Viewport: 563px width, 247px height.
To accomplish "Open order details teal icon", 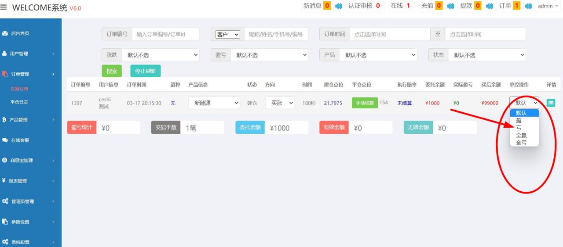I will tap(551, 103).
